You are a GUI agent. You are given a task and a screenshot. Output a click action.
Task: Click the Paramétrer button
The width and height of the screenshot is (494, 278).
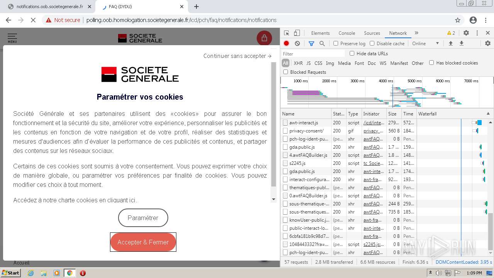(143, 218)
